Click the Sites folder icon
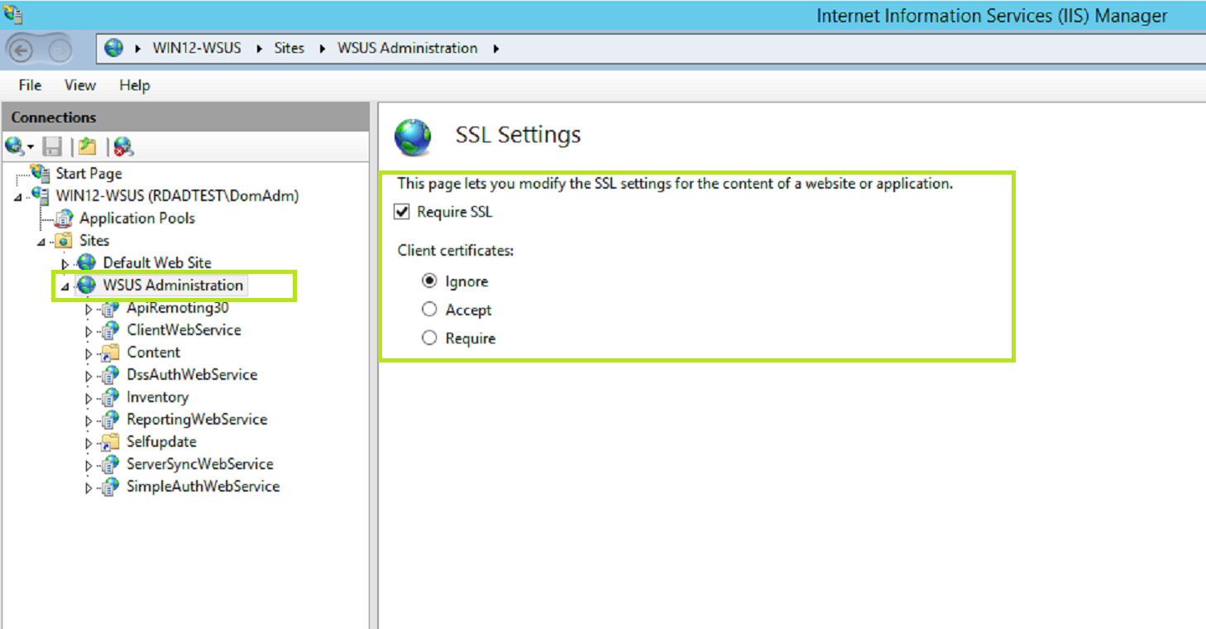 (x=64, y=241)
